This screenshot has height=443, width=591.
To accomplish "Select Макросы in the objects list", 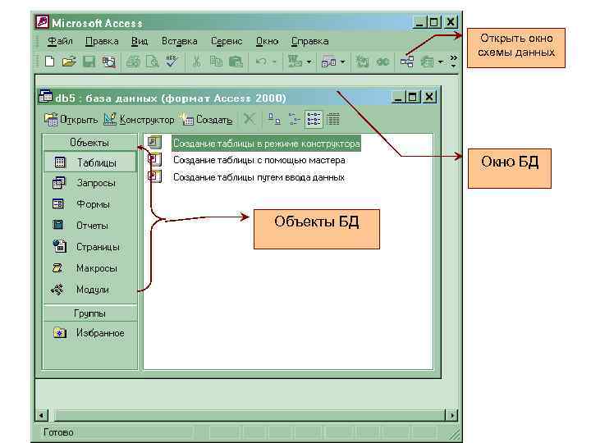I will point(89,268).
